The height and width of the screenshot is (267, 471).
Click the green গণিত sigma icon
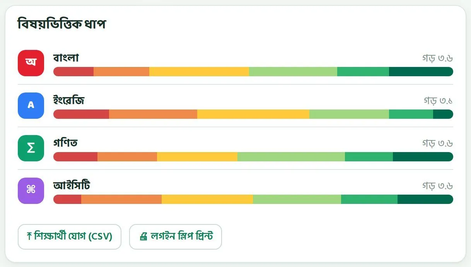(31, 148)
